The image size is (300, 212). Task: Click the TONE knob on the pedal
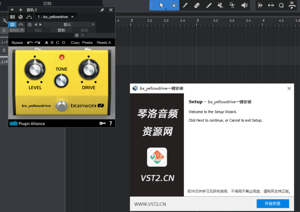click(61, 81)
